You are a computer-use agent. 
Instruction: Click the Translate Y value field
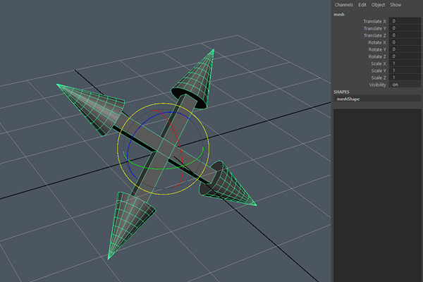[x=405, y=28]
